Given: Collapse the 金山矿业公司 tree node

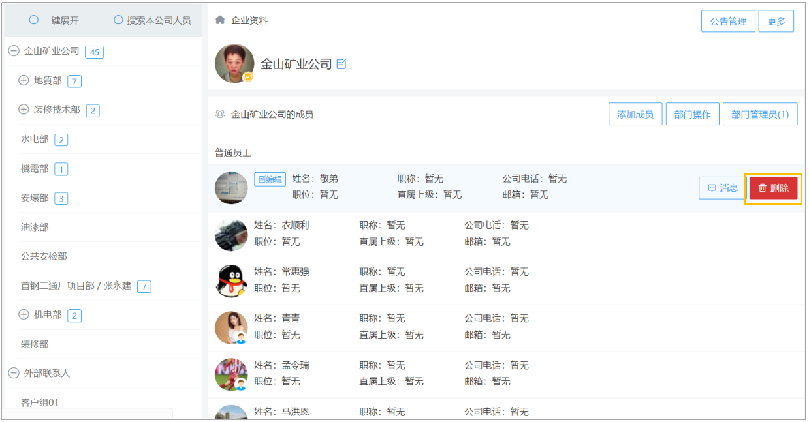Looking at the screenshot, I should [14, 51].
